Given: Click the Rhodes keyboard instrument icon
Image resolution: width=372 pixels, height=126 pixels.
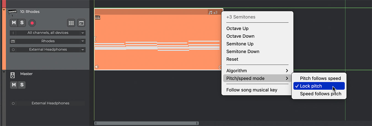Looking at the screenshot, I should point(12,12).
